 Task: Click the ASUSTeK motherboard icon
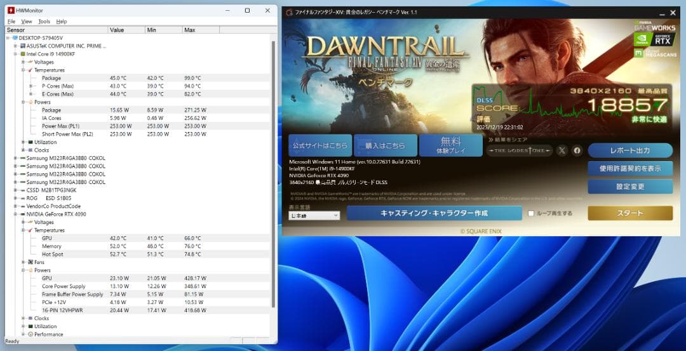(23, 46)
